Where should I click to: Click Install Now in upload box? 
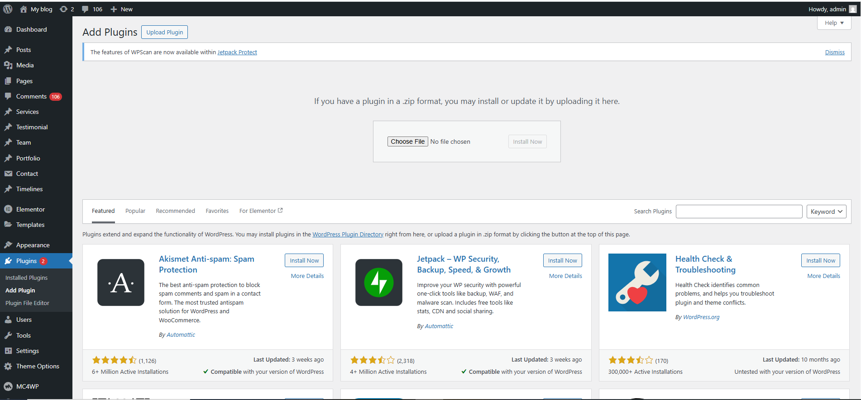coord(527,141)
